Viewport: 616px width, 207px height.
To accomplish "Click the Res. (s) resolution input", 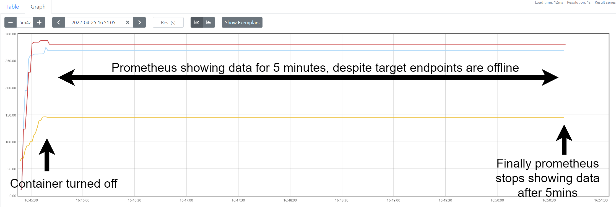I will tap(168, 22).
